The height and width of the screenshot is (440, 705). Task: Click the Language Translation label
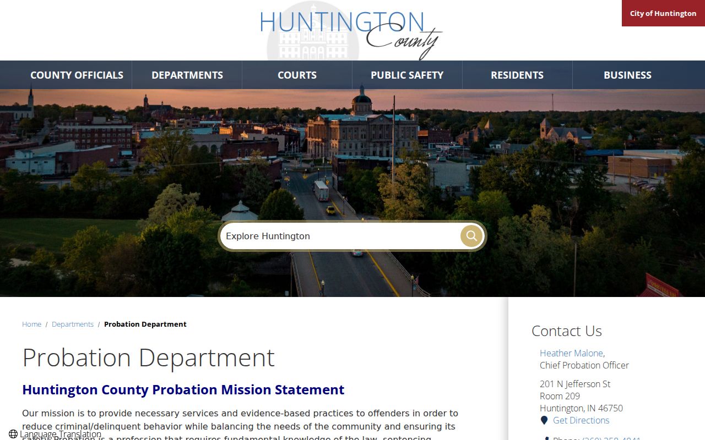[61, 434]
